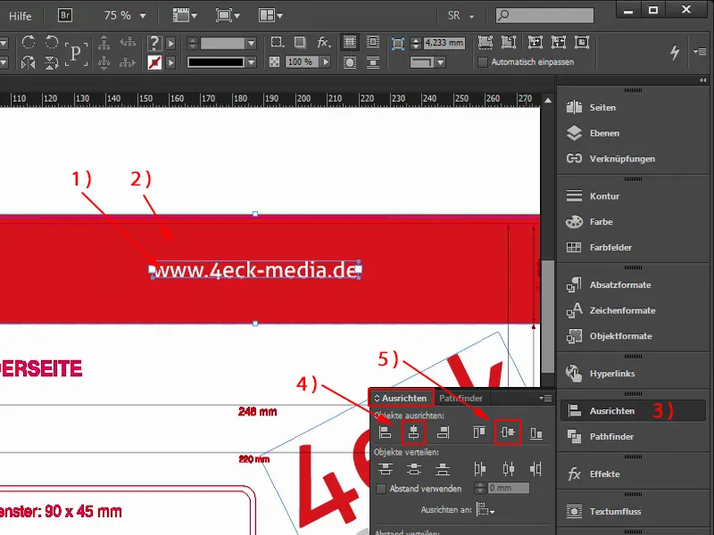
Task: Open the opacity slider arrow beside 100 %
Action: tap(326, 62)
